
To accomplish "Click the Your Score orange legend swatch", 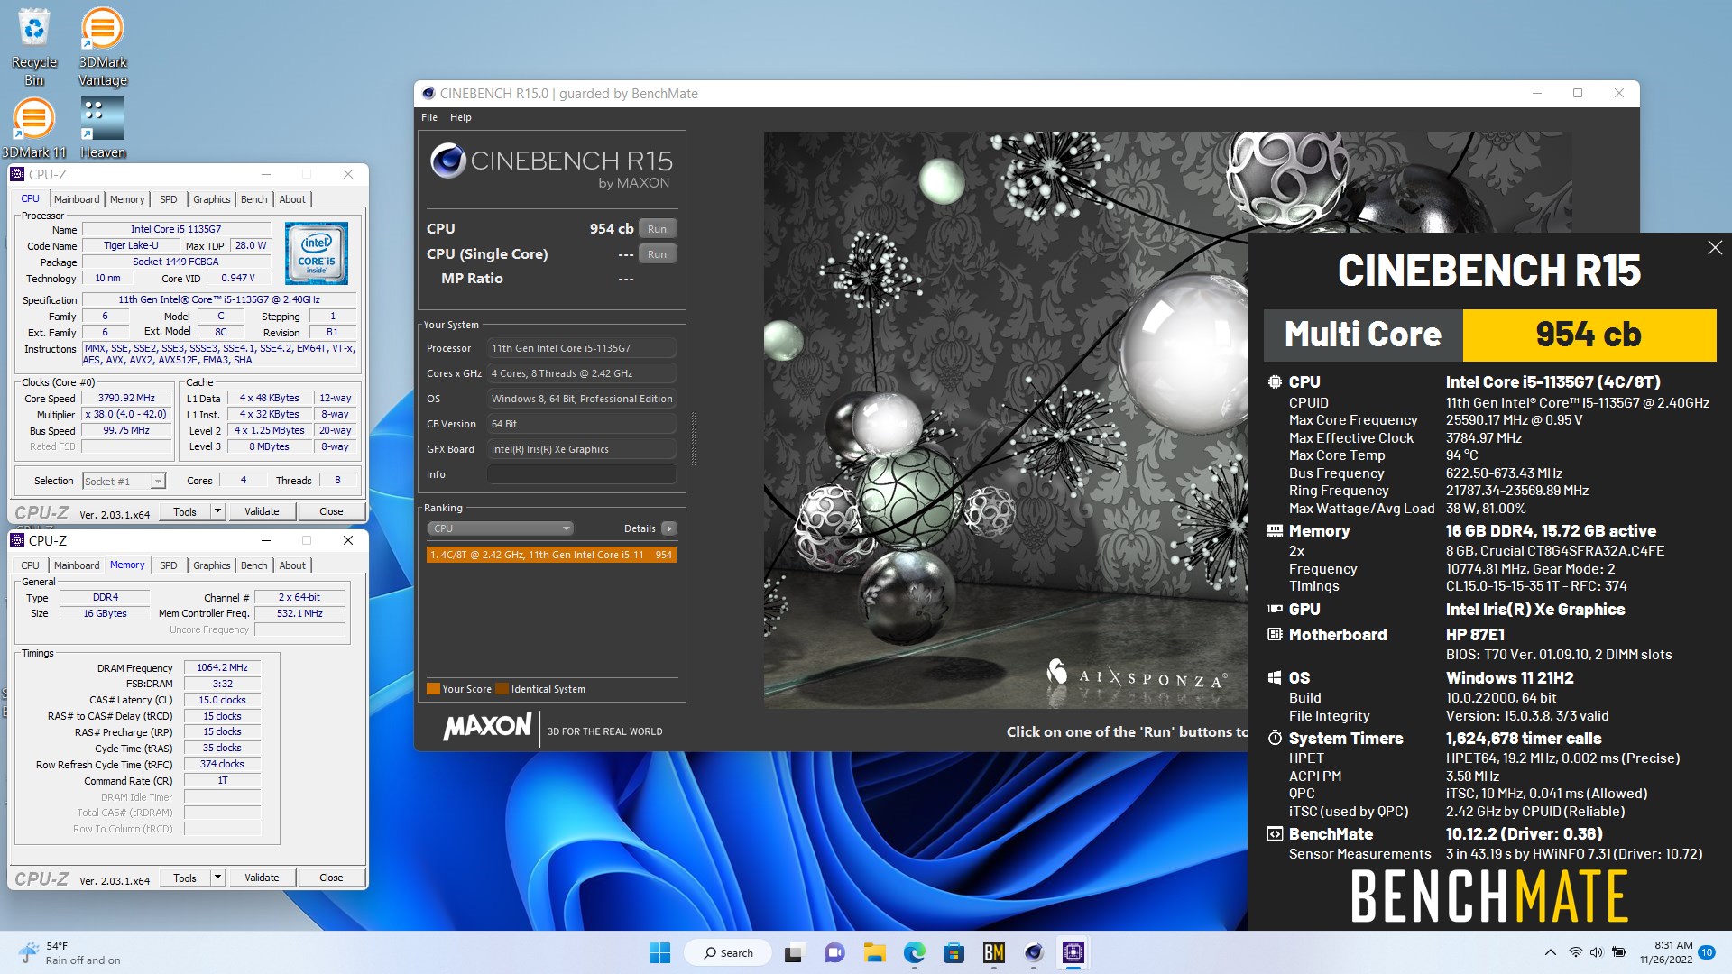I will click(433, 689).
